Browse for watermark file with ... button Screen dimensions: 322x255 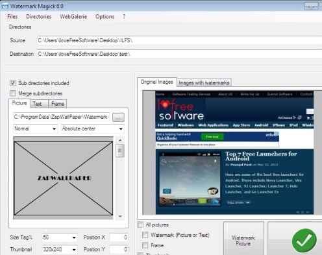coord(118,117)
